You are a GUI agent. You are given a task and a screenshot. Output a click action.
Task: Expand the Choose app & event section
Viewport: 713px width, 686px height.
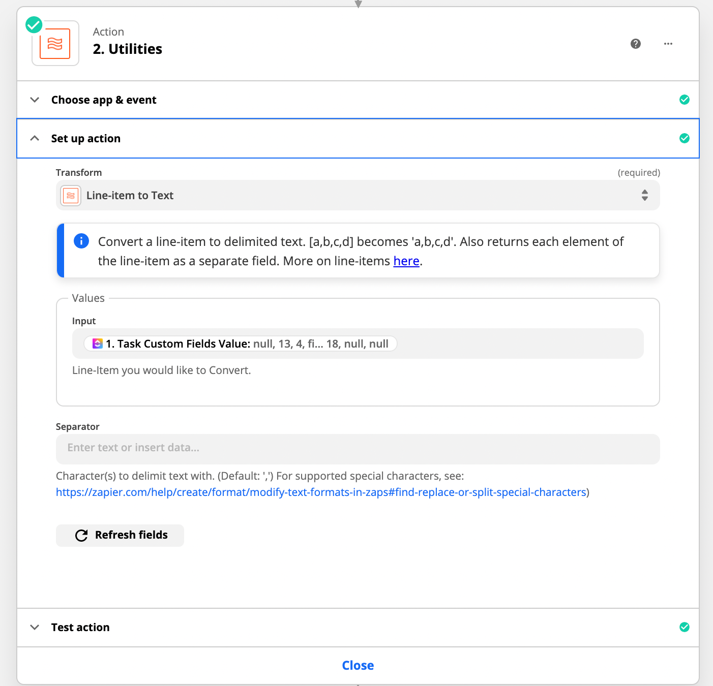click(358, 100)
